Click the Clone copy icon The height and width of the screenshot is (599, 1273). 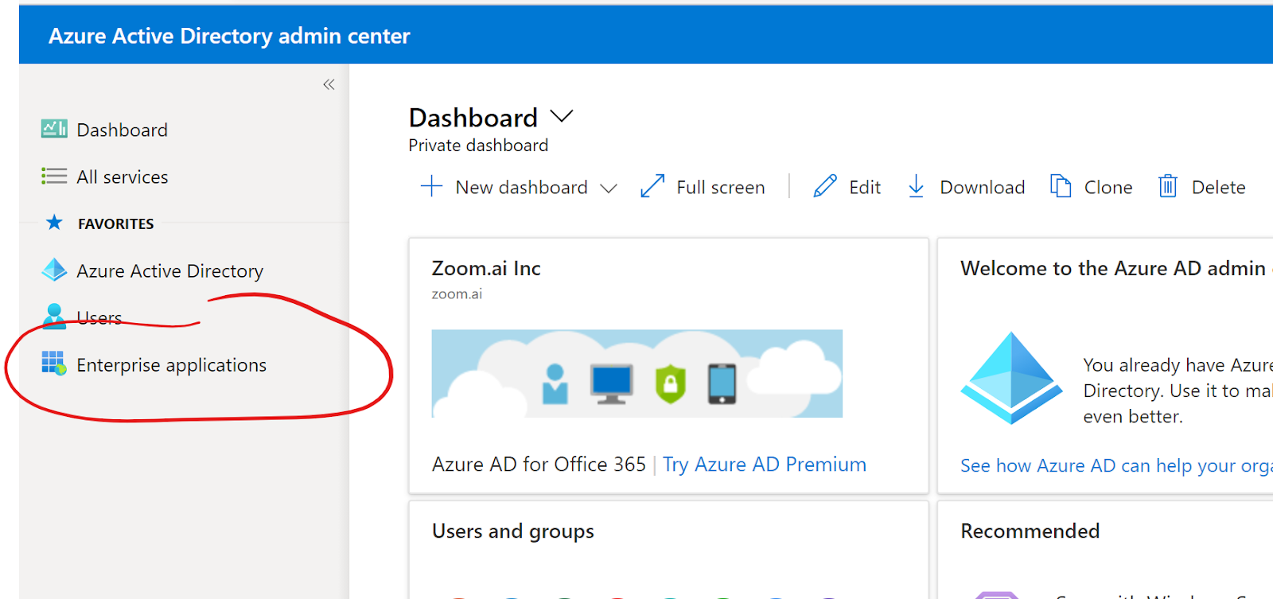(x=1061, y=186)
